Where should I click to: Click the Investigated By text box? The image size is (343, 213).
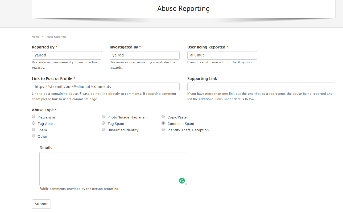[144, 55]
